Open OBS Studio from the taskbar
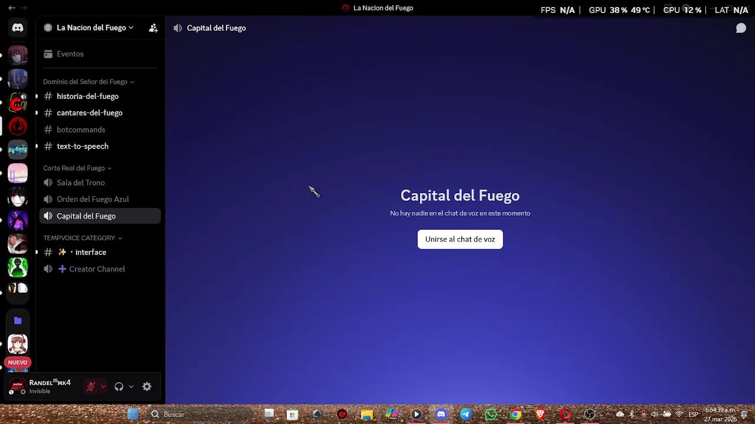 tap(590, 415)
